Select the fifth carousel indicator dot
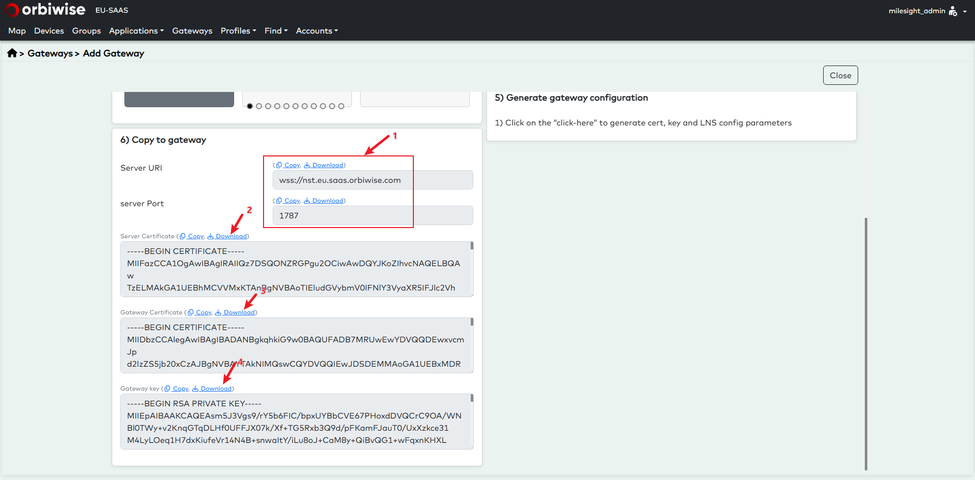 coord(286,106)
